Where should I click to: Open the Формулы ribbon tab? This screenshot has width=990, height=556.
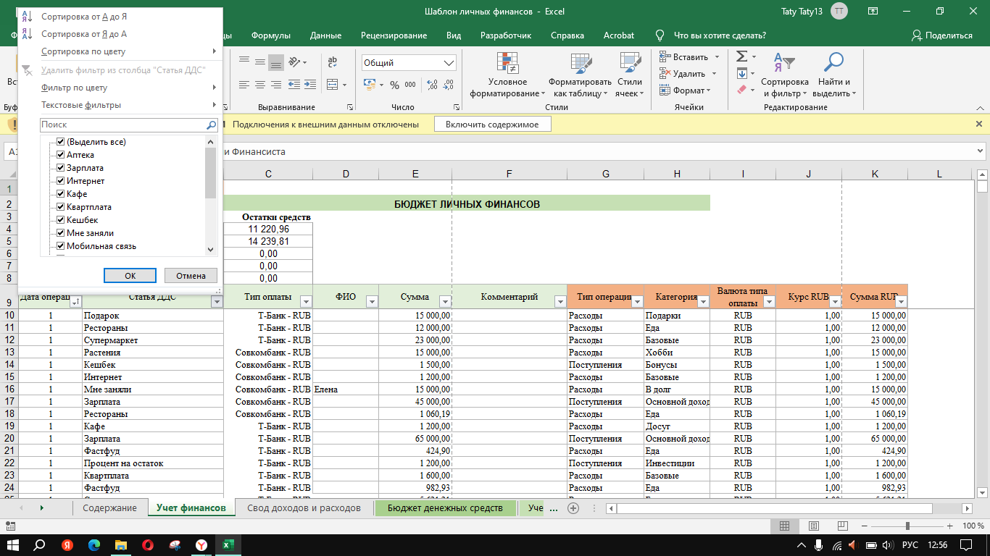tap(270, 35)
